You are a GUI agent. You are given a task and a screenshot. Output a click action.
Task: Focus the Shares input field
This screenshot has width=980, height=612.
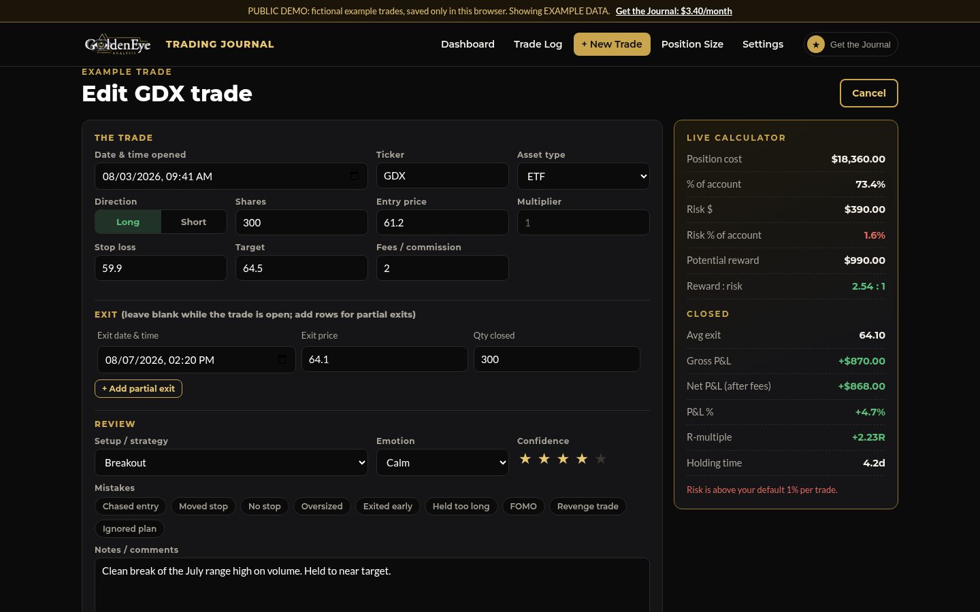[301, 222]
